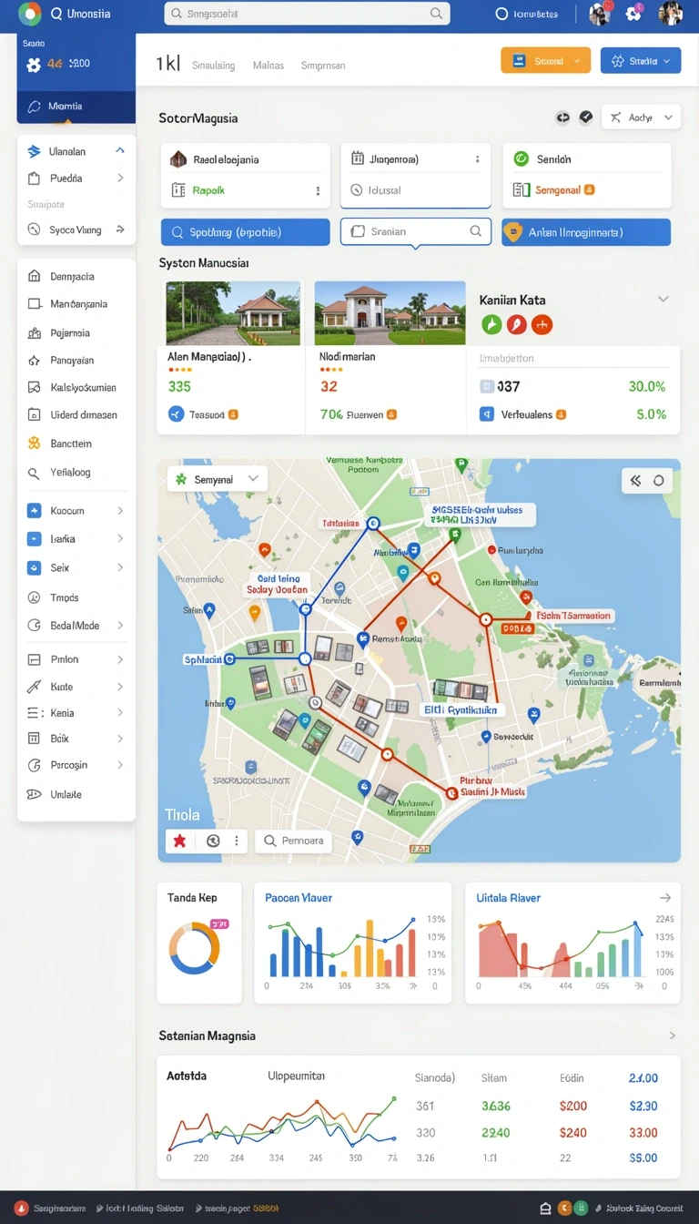Open the rightmost user avatar
This screenshot has width=699, height=1224.
click(671, 14)
